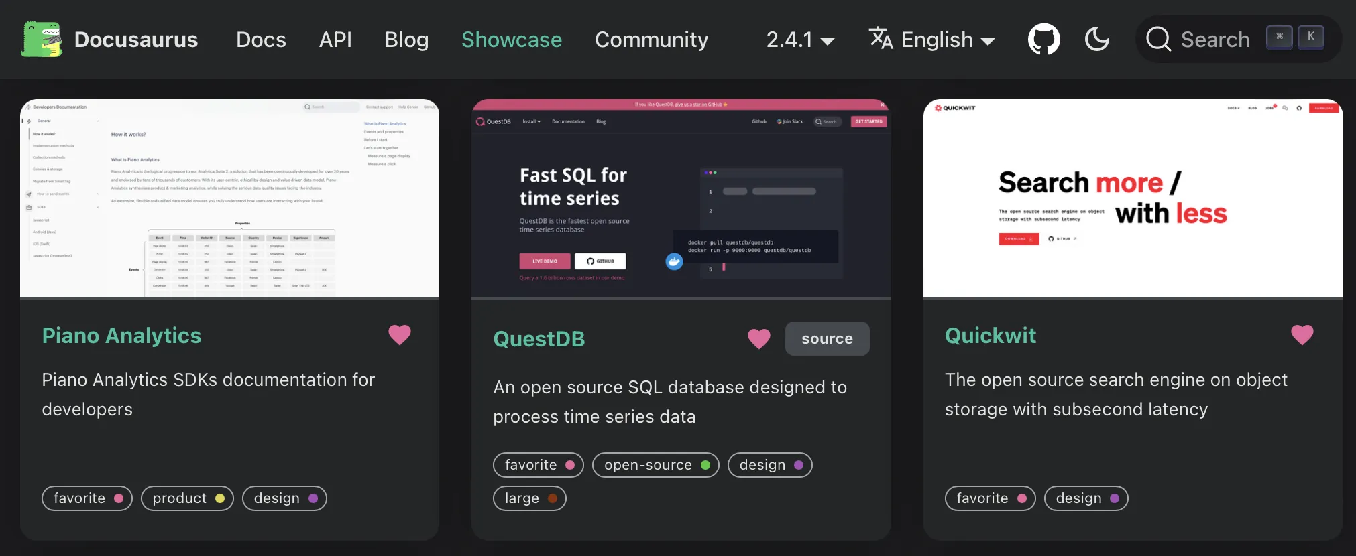This screenshot has height=556, width=1356.
Task: Click the search magnifier icon
Action: pos(1158,39)
